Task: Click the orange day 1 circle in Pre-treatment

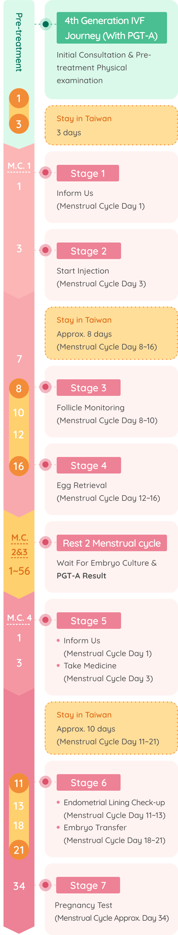Action: pos(19,98)
